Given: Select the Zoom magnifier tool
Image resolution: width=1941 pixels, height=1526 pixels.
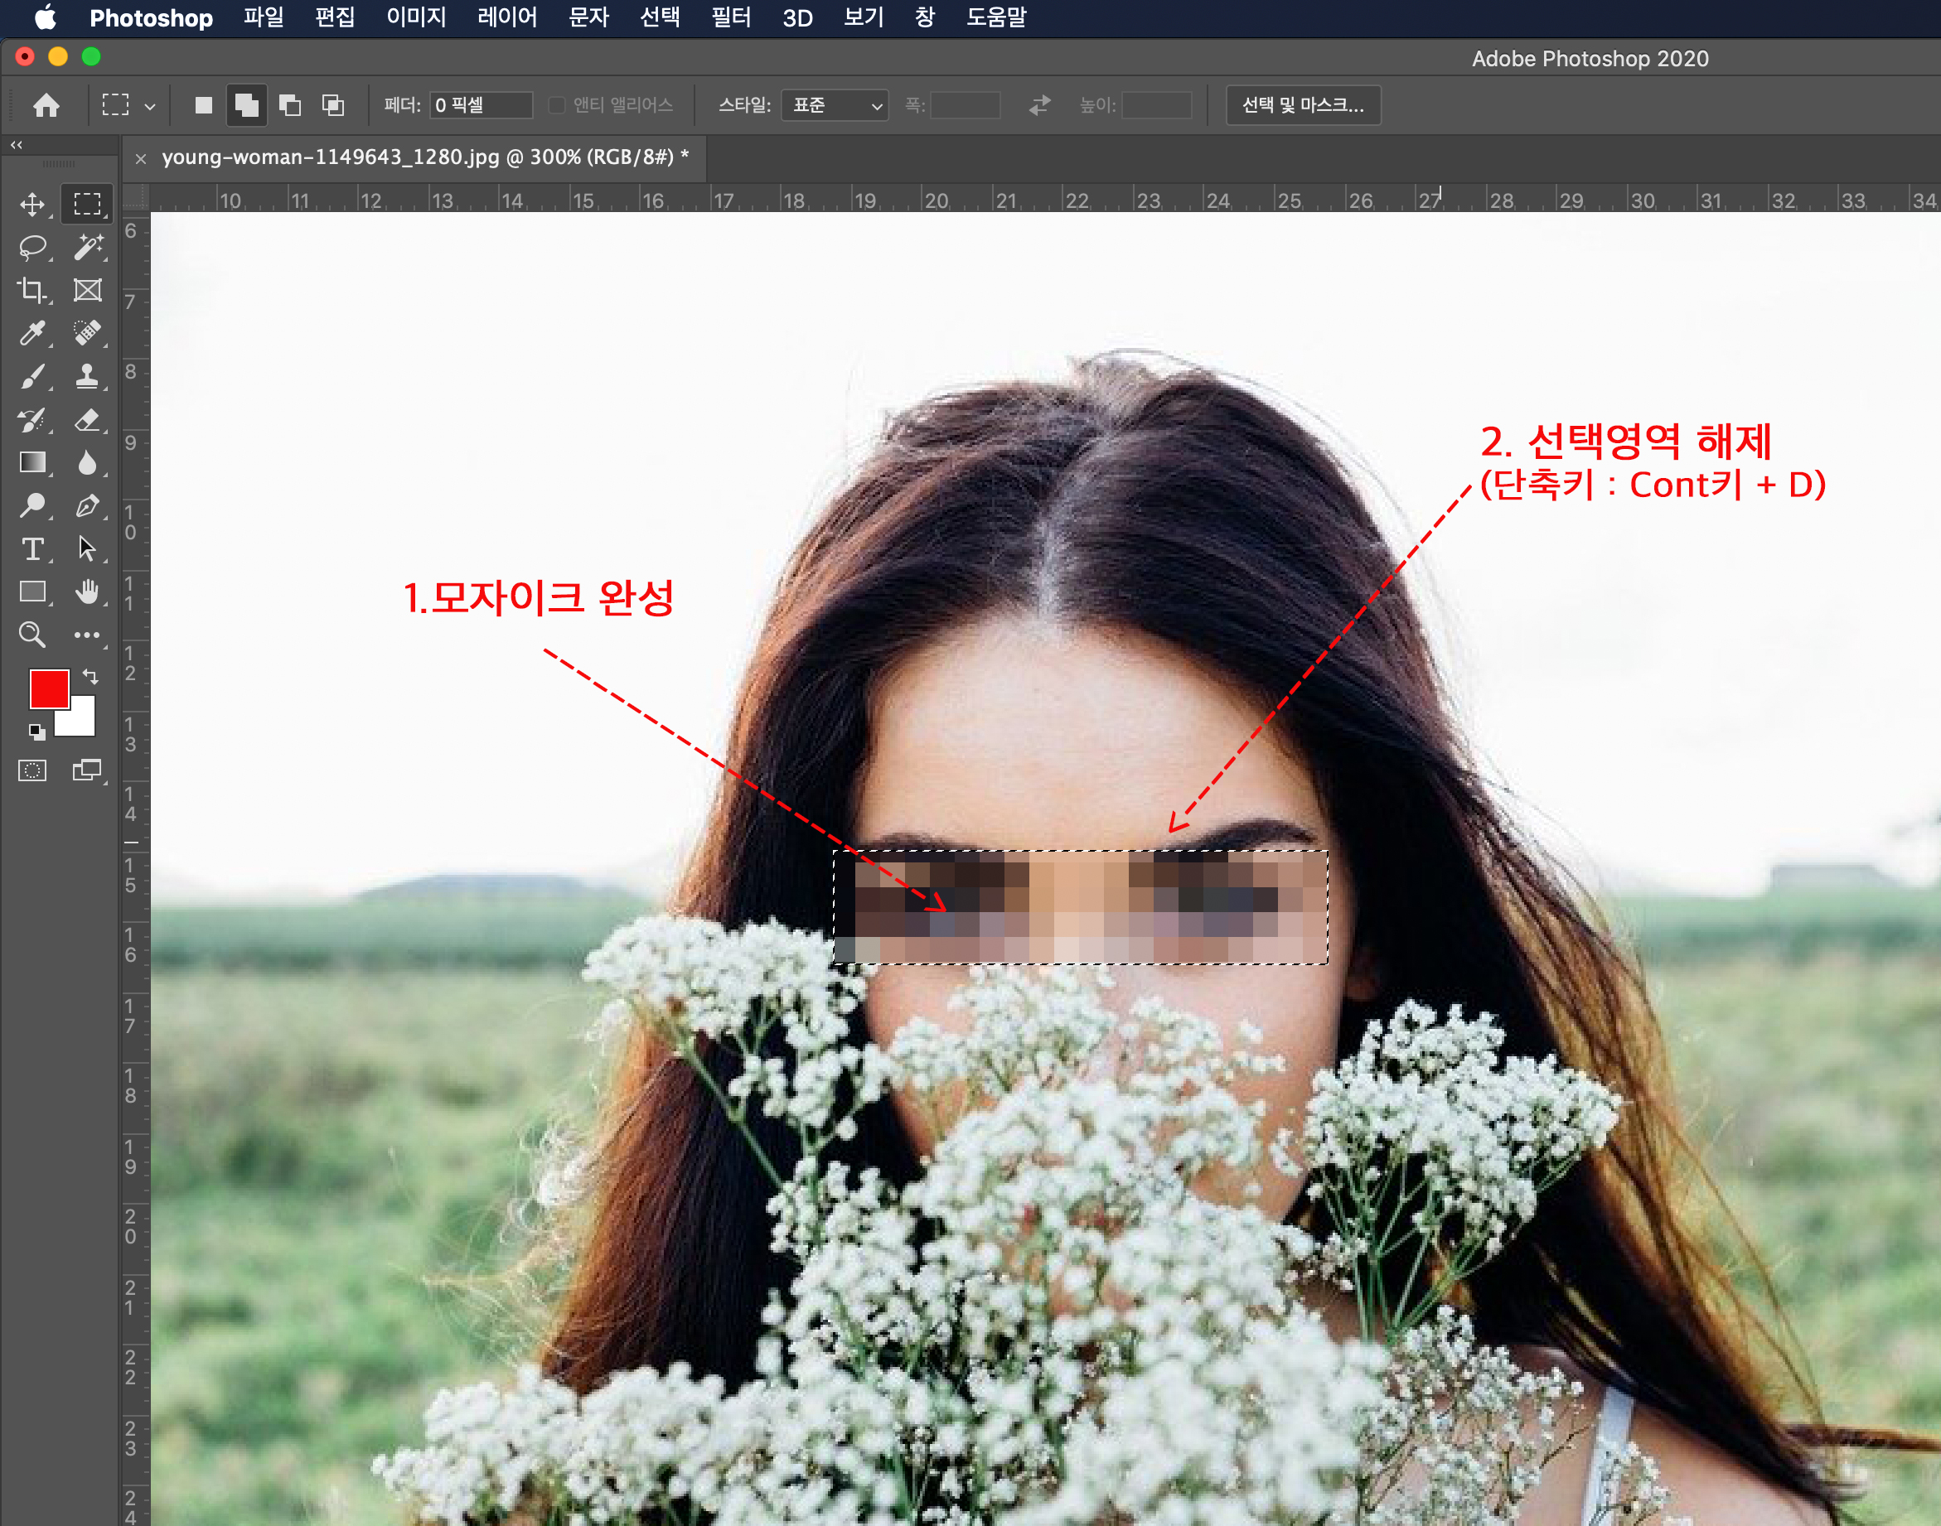Looking at the screenshot, I should pos(32,635).
